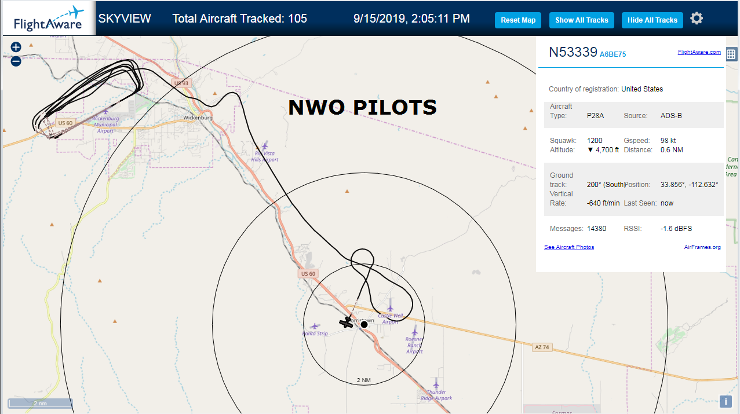Click the 2 nm map scale bar
The image size is (740, 414).
tap(40, 403)
